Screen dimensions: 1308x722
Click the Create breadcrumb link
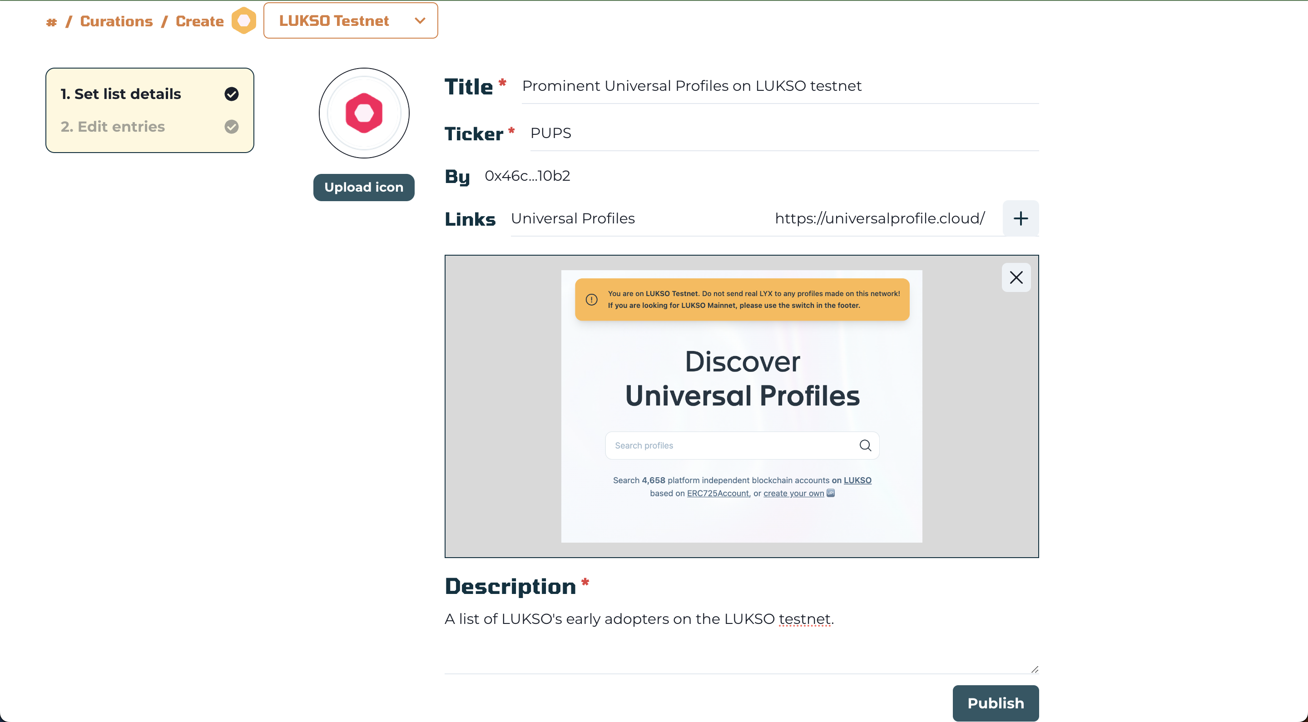coord(199,21)
